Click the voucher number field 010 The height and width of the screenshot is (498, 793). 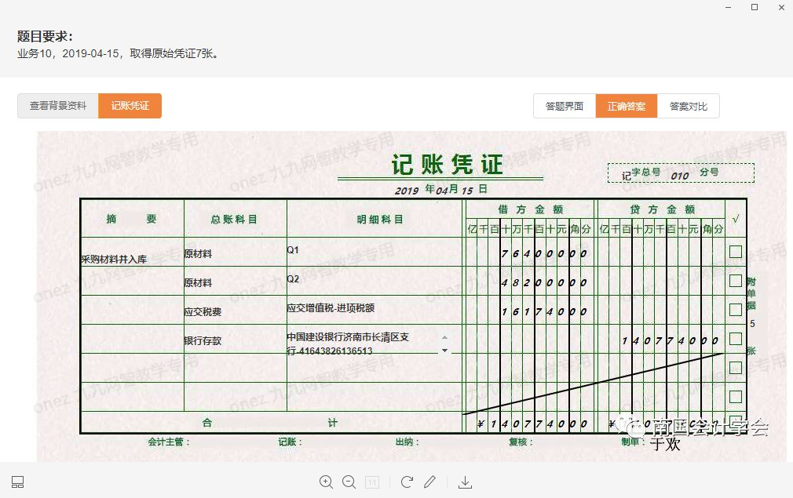point(680,176)
